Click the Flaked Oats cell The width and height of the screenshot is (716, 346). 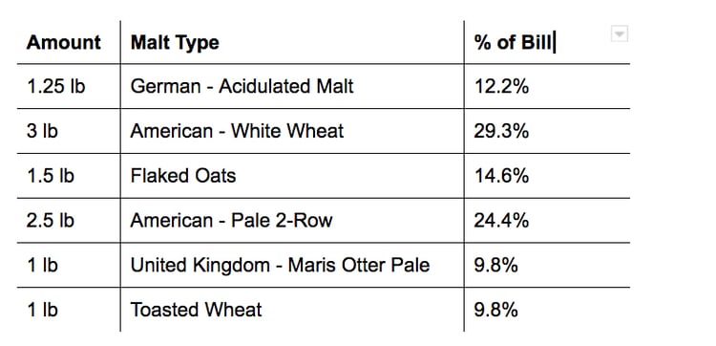click(292, 176)
